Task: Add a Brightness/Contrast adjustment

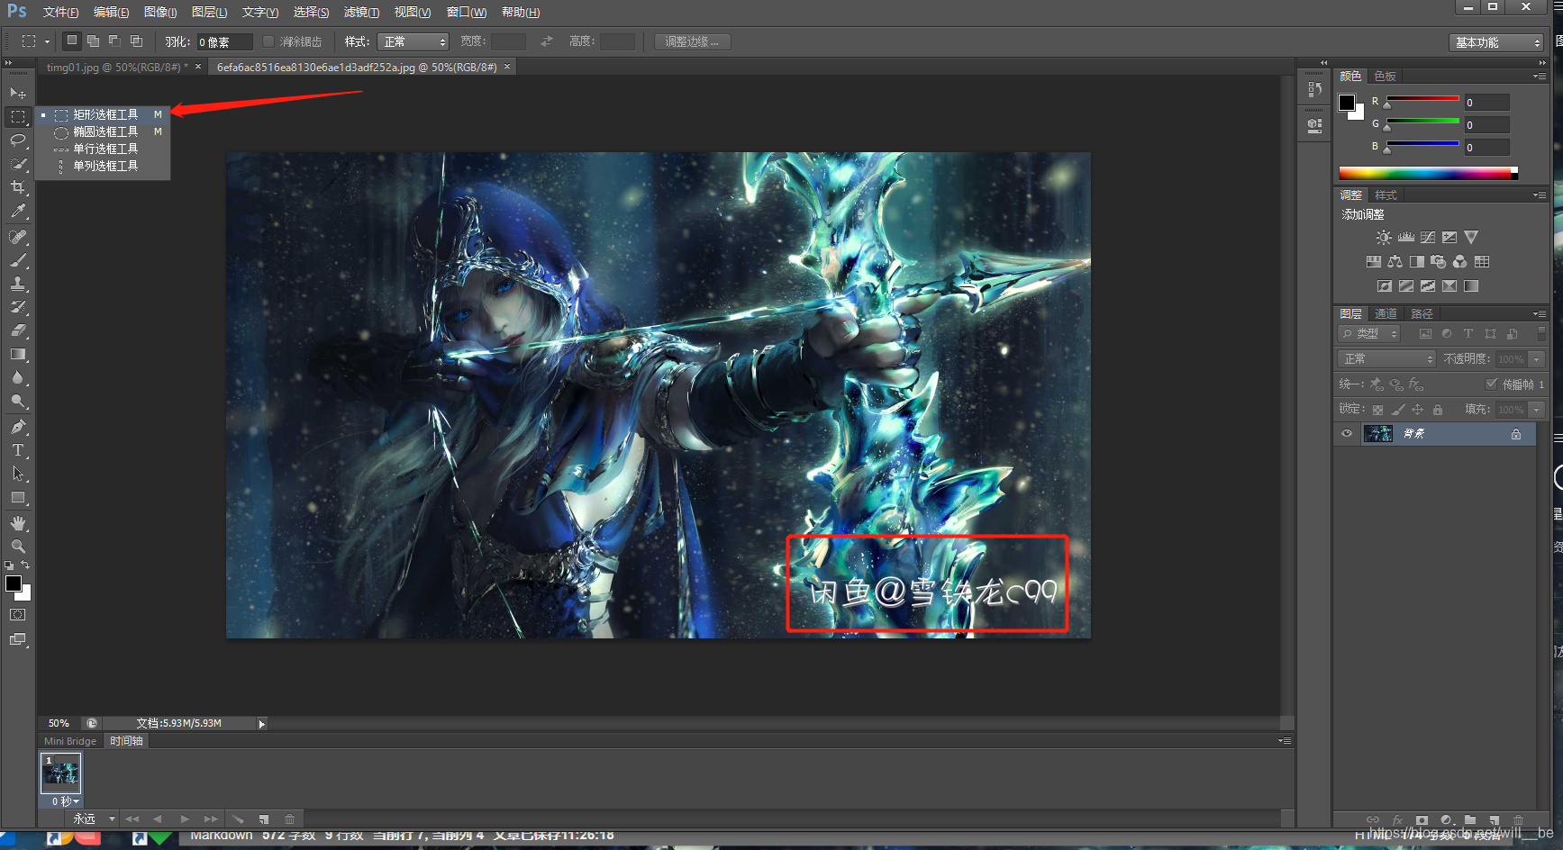Action: [1384, 238]
